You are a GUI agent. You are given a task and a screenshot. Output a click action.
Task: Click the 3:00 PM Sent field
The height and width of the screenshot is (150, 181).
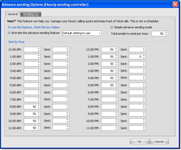pos(137,71)
